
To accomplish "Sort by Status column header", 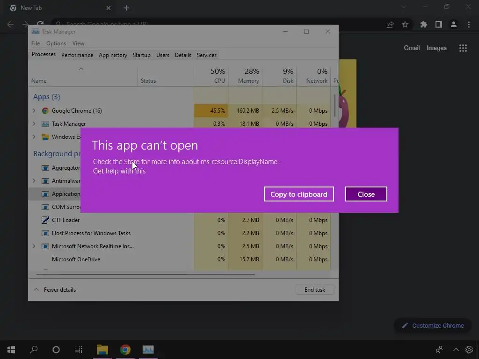I will tap(166, 76).
